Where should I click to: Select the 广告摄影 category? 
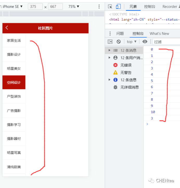(14, 110)
